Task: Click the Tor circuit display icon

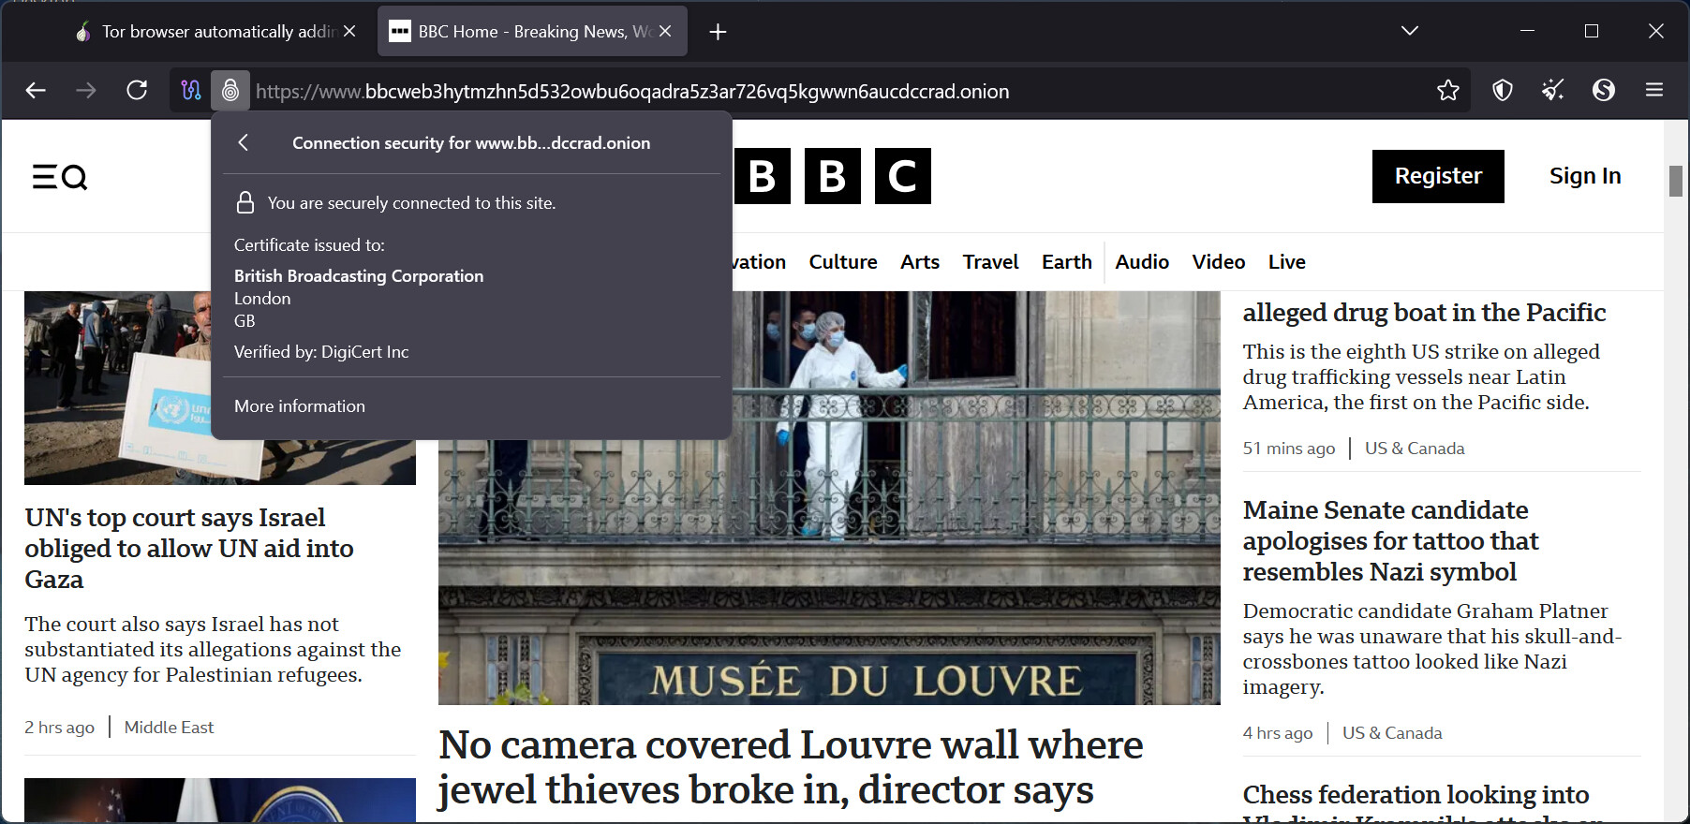Action: [x=191, y=90]
